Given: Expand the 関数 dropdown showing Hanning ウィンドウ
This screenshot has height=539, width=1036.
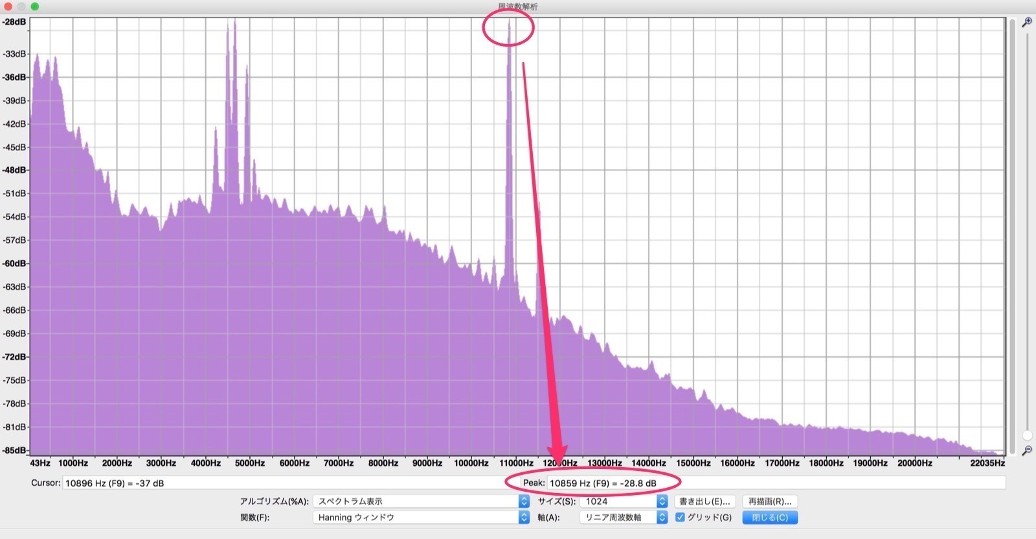Looking at the screenshot, I should [x=421, y=518].
